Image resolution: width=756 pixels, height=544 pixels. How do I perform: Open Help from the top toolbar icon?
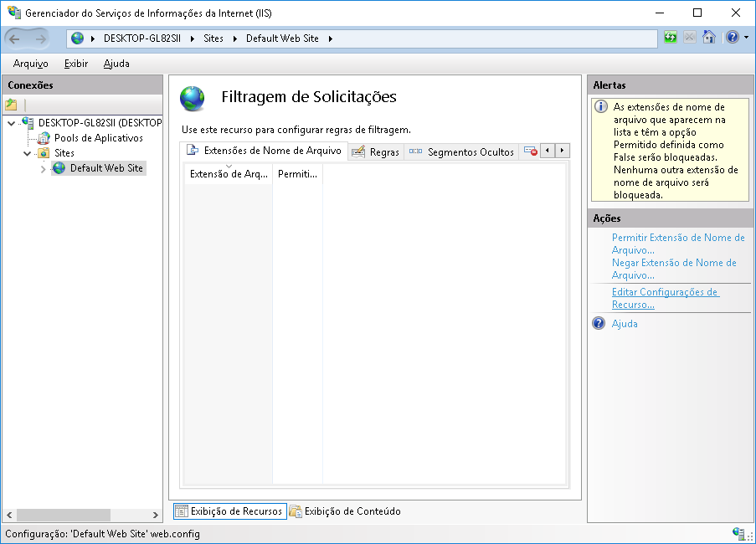click(733, 37)
